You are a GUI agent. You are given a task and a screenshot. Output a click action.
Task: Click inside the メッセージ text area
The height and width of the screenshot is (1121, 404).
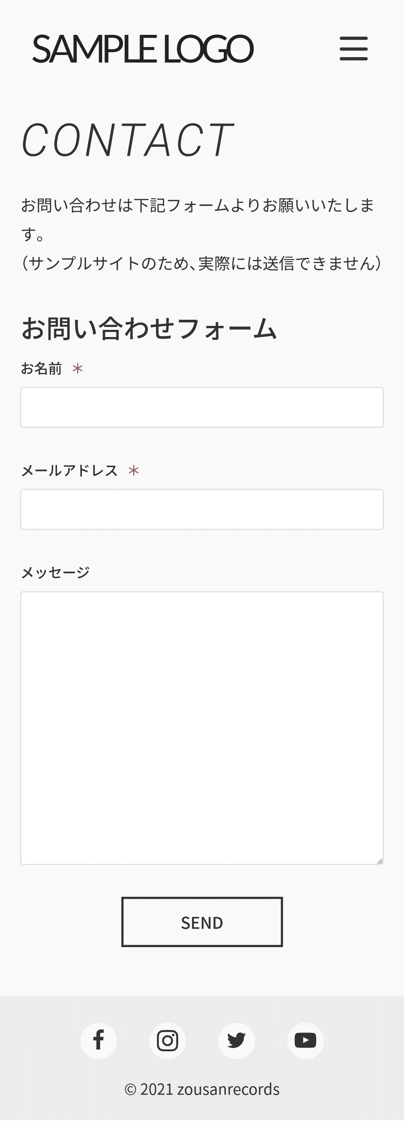(x=202, y=727)
